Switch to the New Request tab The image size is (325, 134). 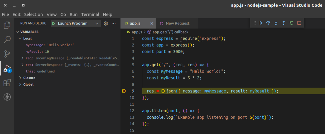pos(177,24)
